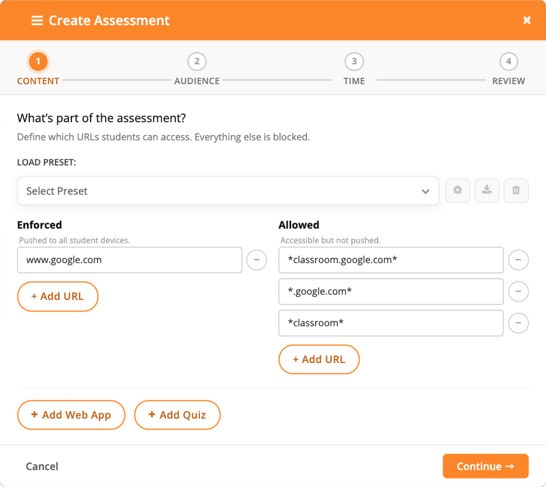Go to step 1 Content
This screenshot has height=487, width=546.
pyautogui.click(x=38, y=68)
